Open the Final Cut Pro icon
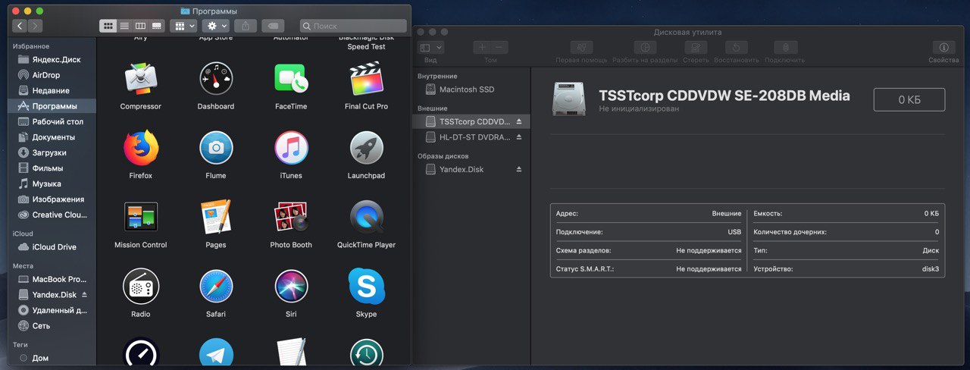 coord(366,79)
